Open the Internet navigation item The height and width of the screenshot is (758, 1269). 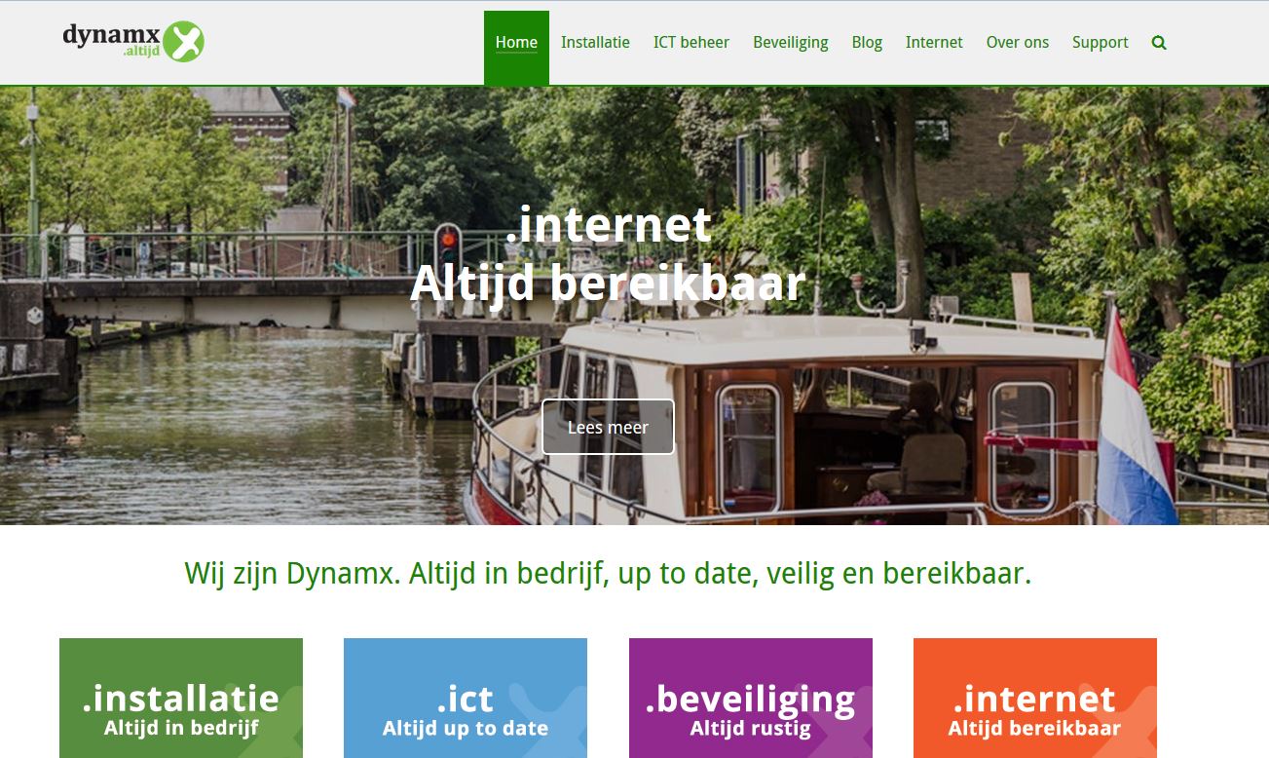934,43
